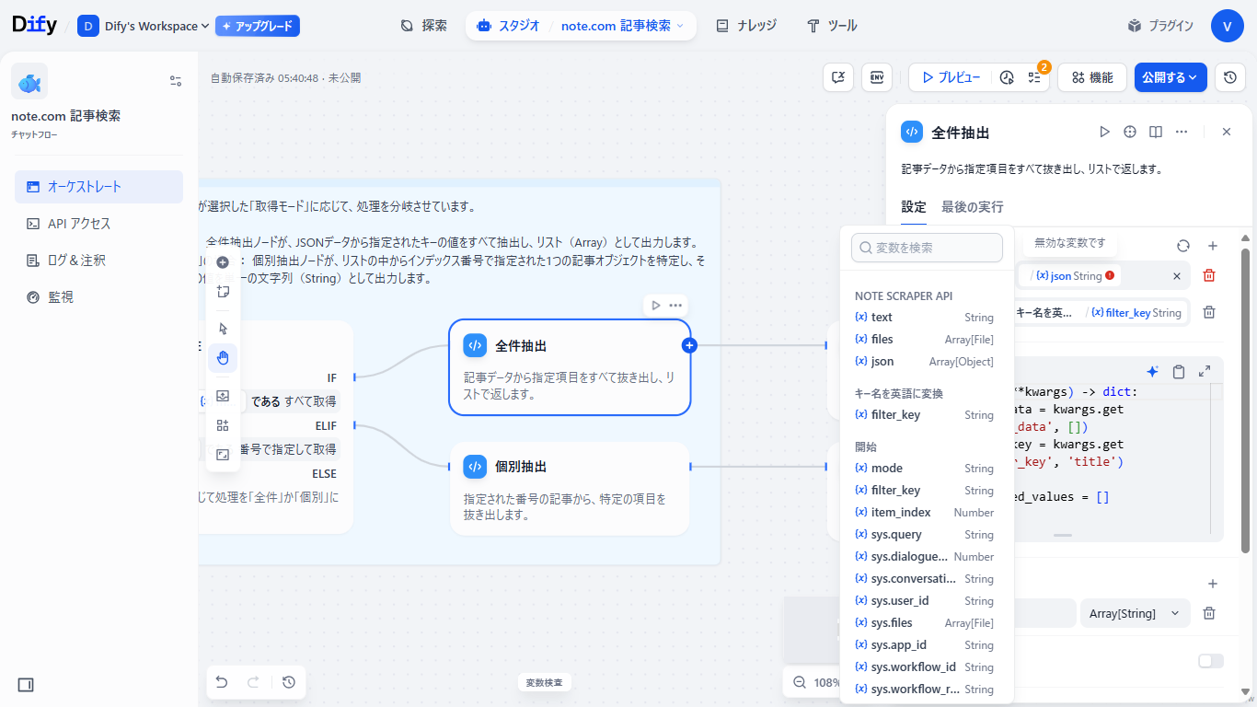Toggle the left sidebar collapse icon

point(26,685)
